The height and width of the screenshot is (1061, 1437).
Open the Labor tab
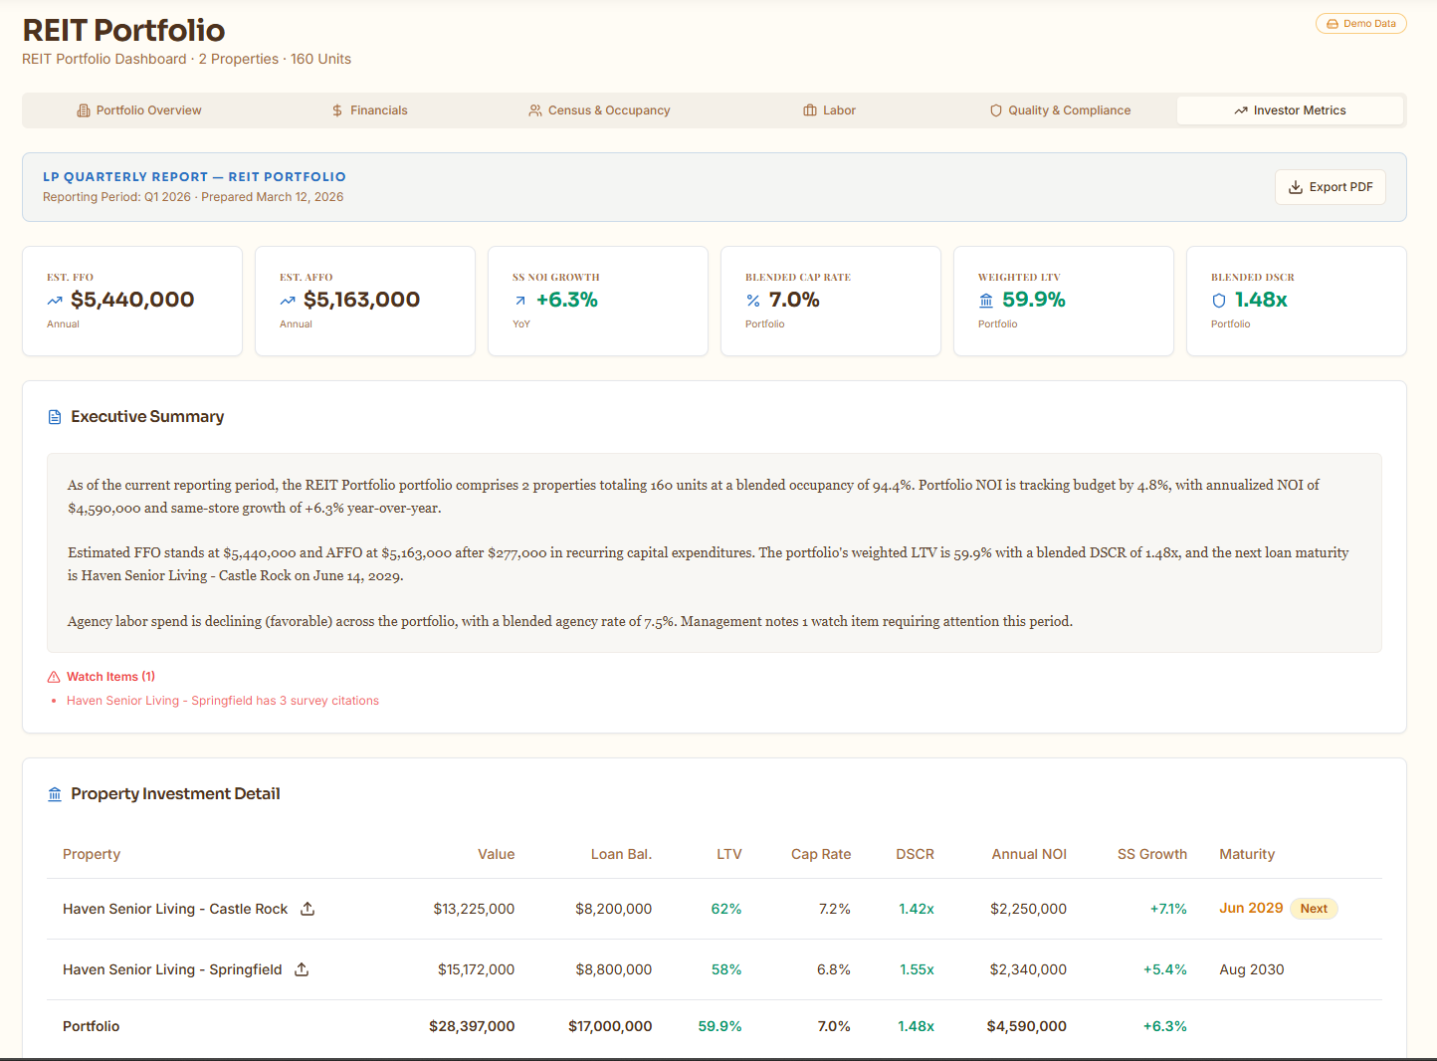coord(829,110)
